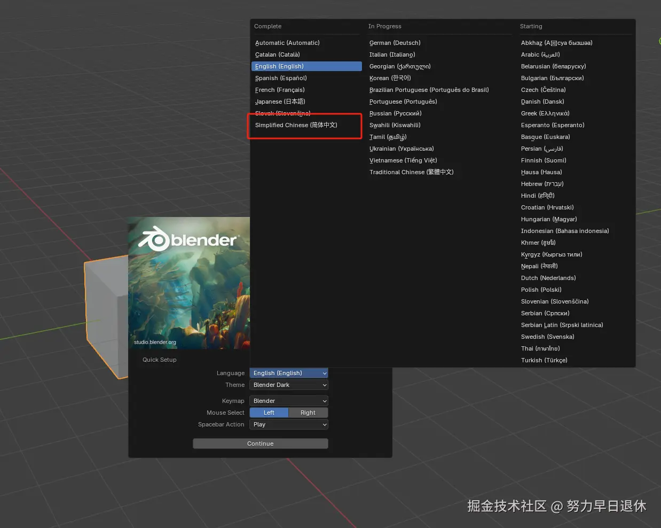661x528 pixels.
Task: Open the studio.blender.org link on splash
Action: point(155,342)
